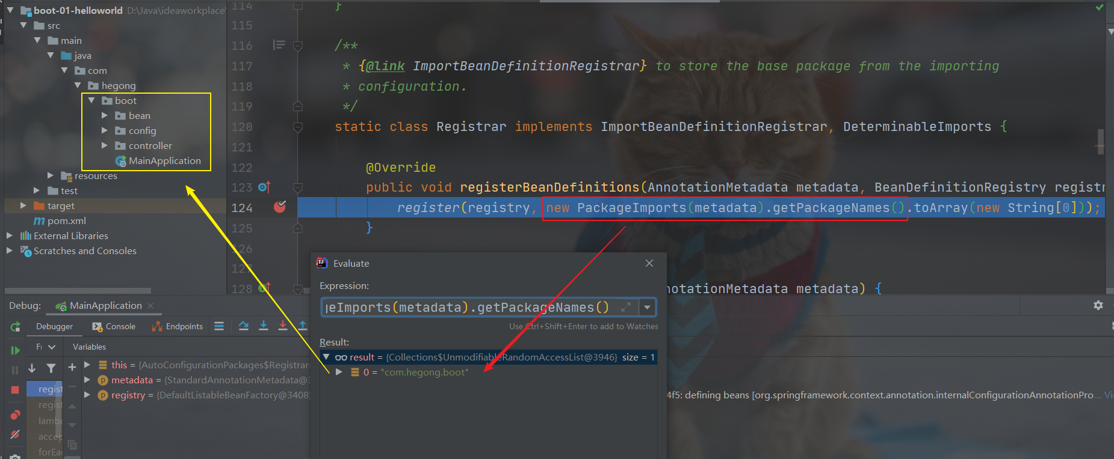Click the @Override annotation on line 122
Image resolution: width=1114 pixels, height=459 pixels.
(x=401, y=168)
